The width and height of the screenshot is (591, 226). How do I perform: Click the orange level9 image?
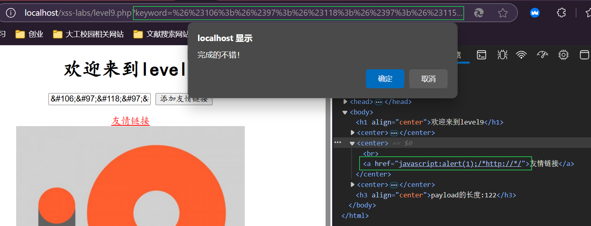pos(130,176)
